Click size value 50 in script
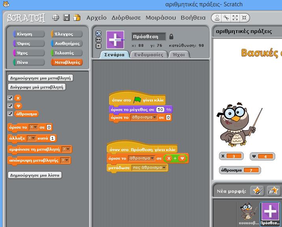This screenshot has width=282, height=227. click(160, 109)
